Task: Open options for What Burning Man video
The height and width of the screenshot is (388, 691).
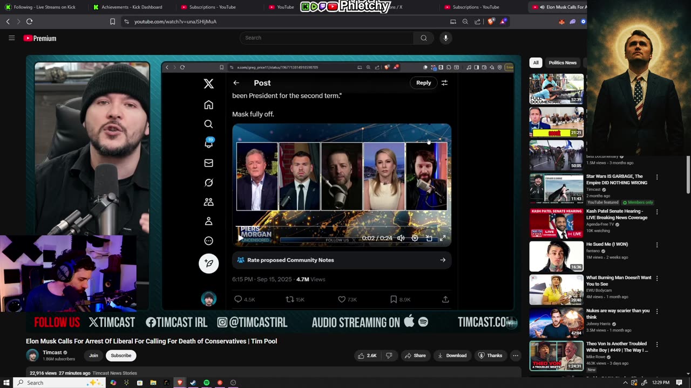Action: pyautogui.click(x=657, y=278)
